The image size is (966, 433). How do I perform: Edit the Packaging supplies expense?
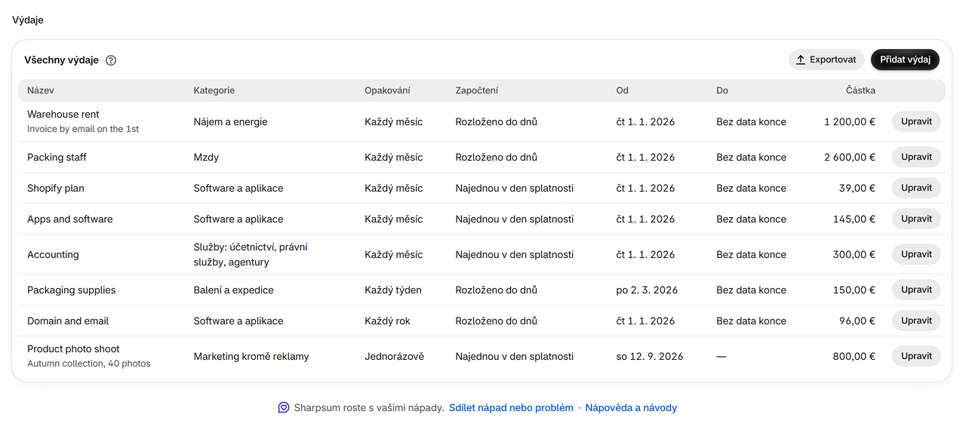tap(916, 290)
